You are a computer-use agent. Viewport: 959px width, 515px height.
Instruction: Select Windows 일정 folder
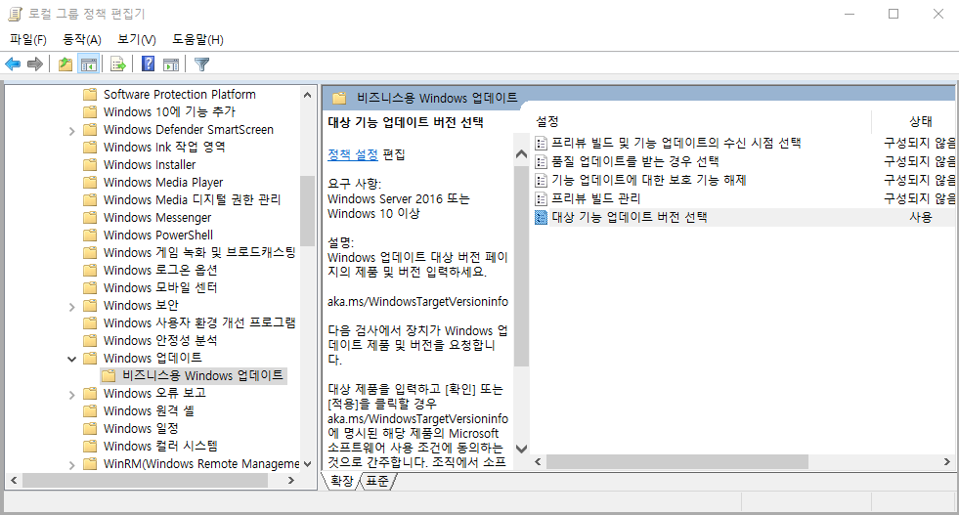tap(141, 429)
